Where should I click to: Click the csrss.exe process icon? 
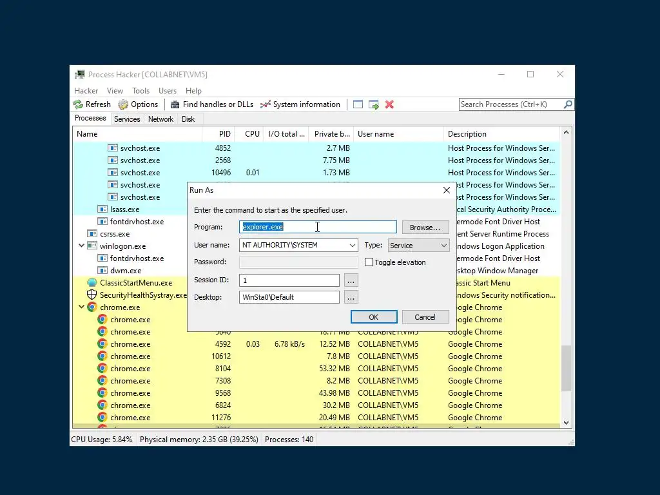[92, 233]
